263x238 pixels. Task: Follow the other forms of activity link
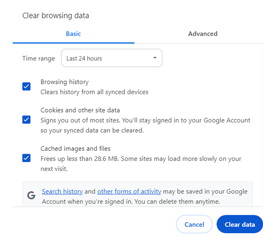(129, 192)
